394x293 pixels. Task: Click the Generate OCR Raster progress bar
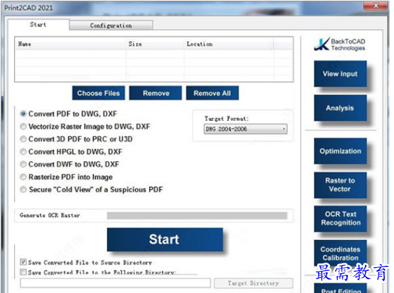coord(197,216)
